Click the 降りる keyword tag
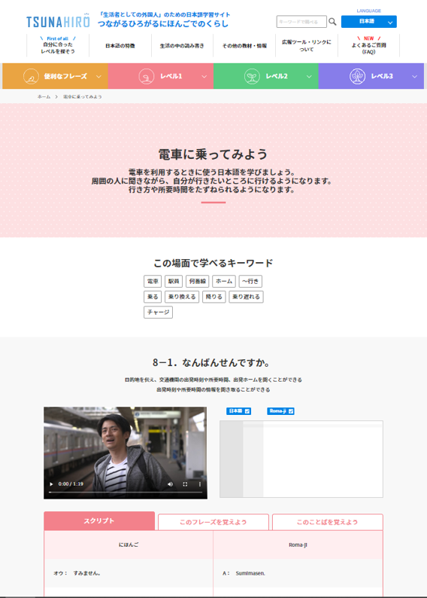The image size is (427, 598). 214,297
